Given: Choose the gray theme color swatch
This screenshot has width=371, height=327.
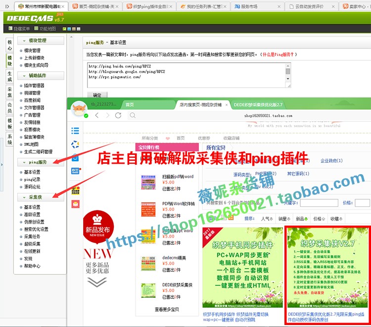Looking at the screenshot, I should pyautogui.click(x=79, y=29).
